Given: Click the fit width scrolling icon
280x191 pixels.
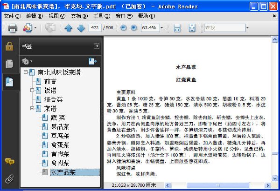Looking at the screenshot, I should (177, 28).
